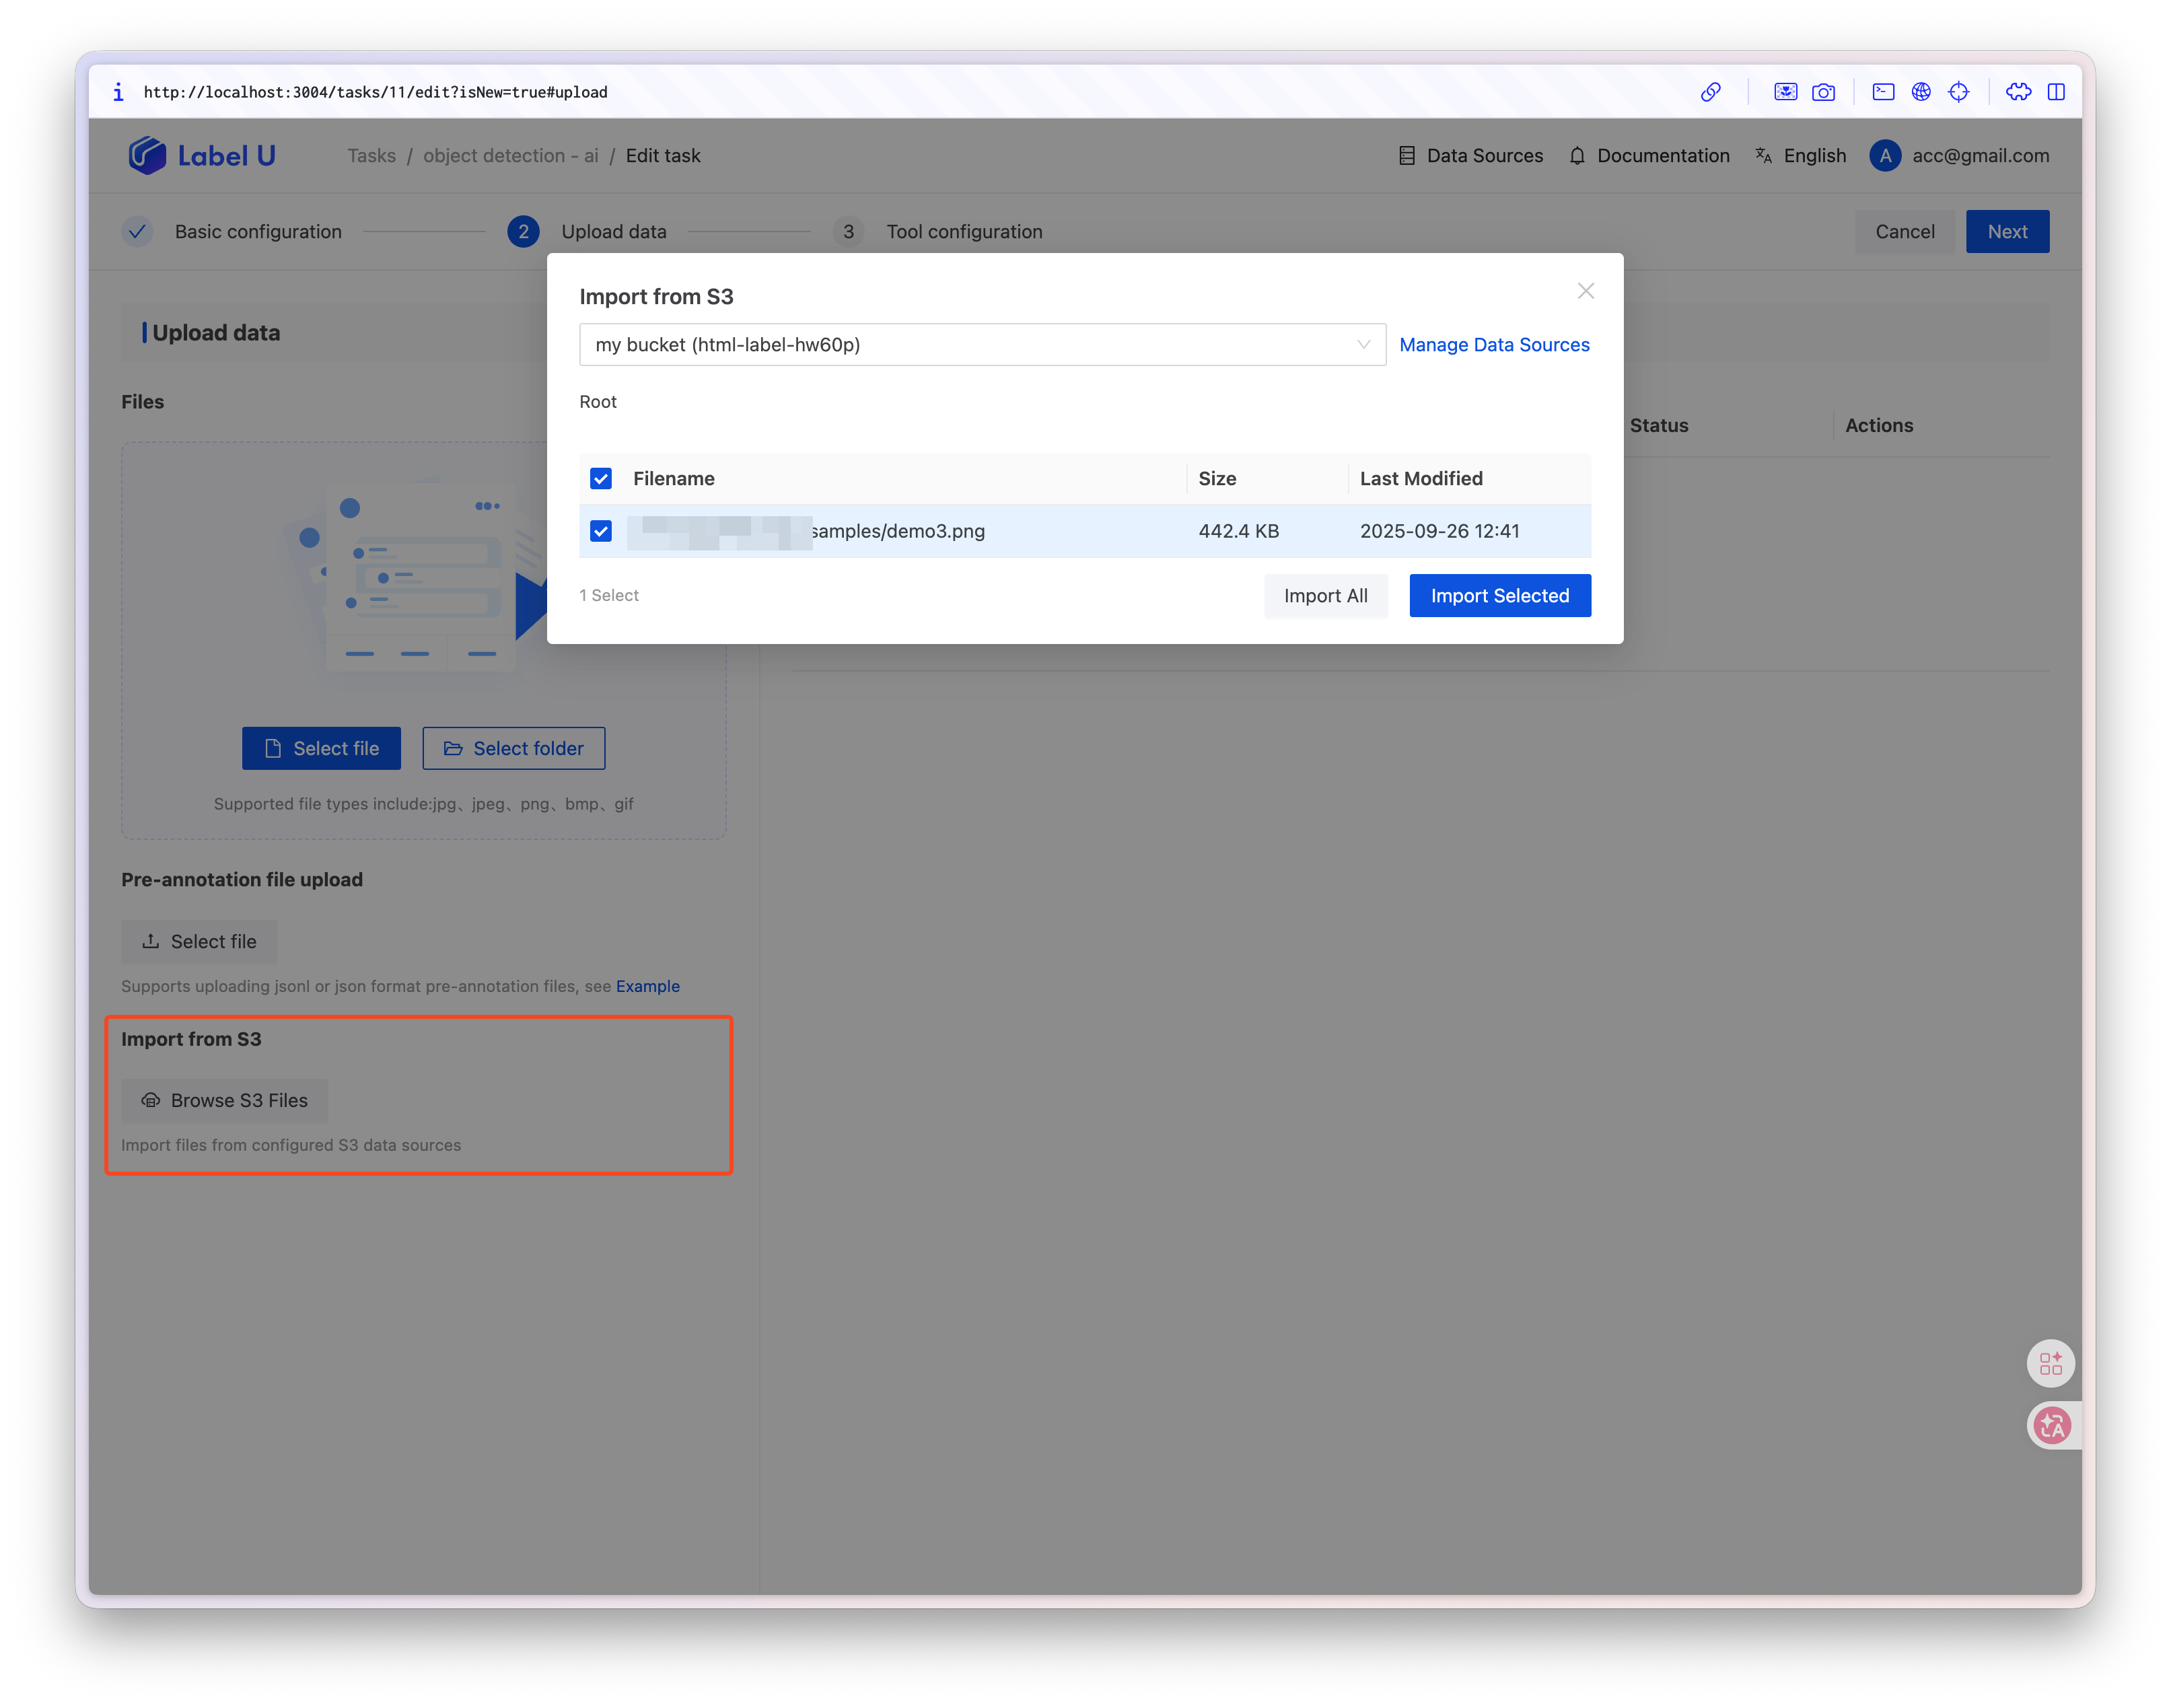Click the Import All button
The image size is (2171, 1708).
pos(1325,596)
